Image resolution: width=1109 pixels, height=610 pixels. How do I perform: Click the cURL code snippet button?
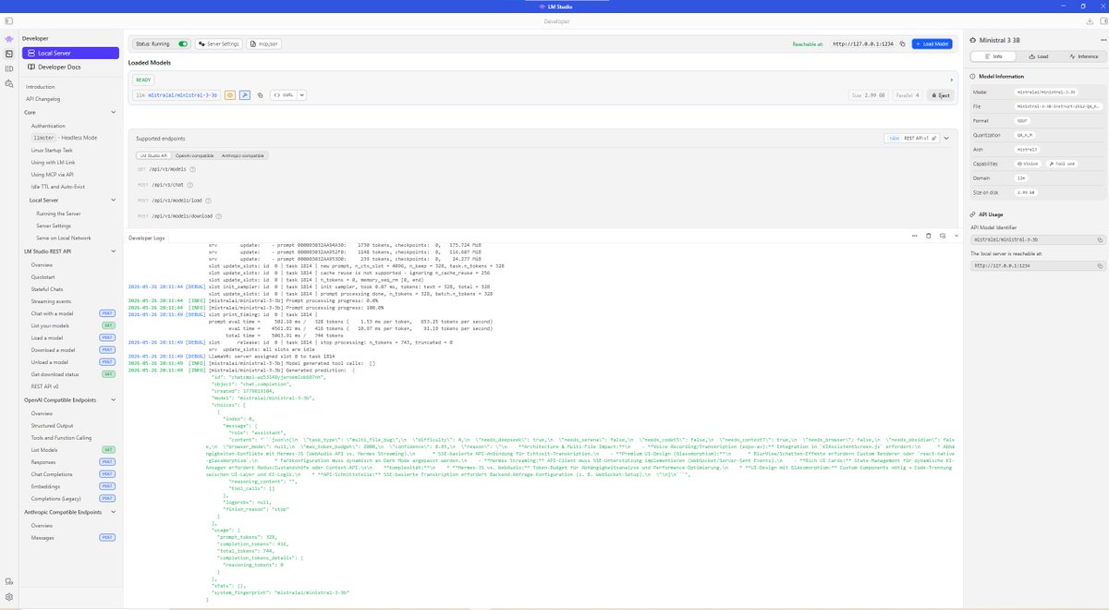click(284, 95)
